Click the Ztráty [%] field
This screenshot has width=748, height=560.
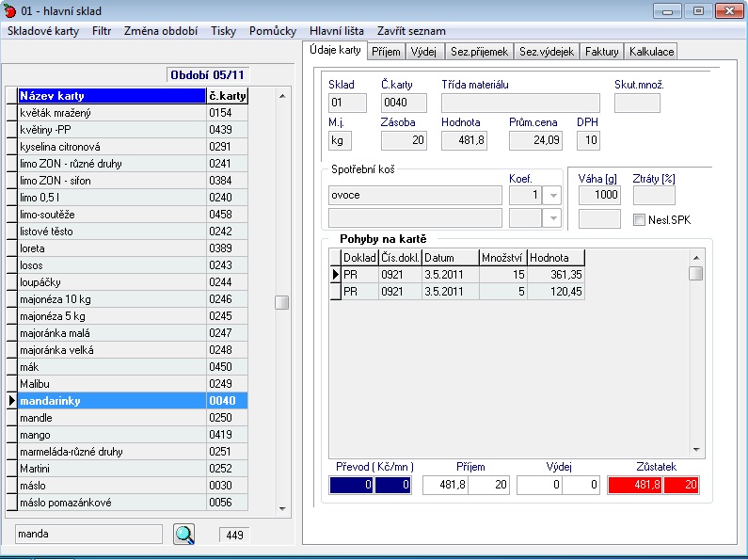click(x=654, y=196)
